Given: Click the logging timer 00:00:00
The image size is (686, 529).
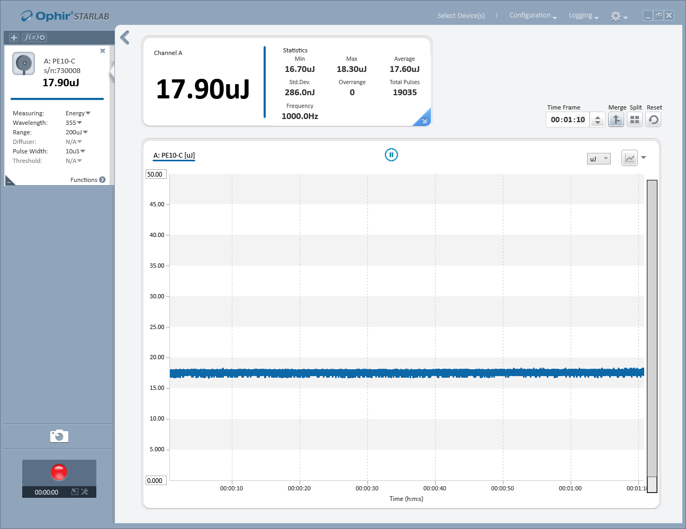Looking at the screenshot, I should click(x=47, y=492).
